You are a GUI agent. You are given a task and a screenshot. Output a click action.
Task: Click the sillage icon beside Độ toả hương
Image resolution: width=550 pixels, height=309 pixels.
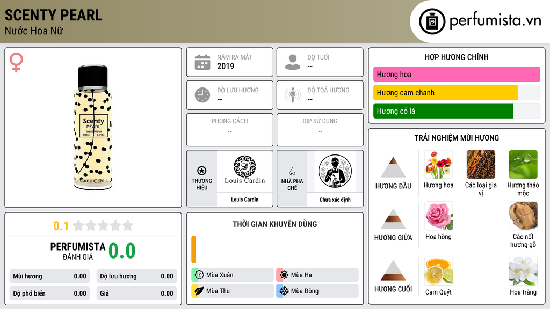coord(293,95)
